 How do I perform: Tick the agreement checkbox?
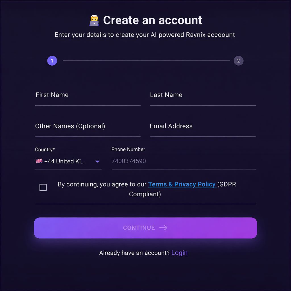pos(43,188)
